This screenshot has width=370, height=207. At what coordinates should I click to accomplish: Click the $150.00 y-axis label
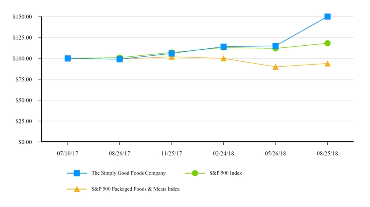(22, 17)
